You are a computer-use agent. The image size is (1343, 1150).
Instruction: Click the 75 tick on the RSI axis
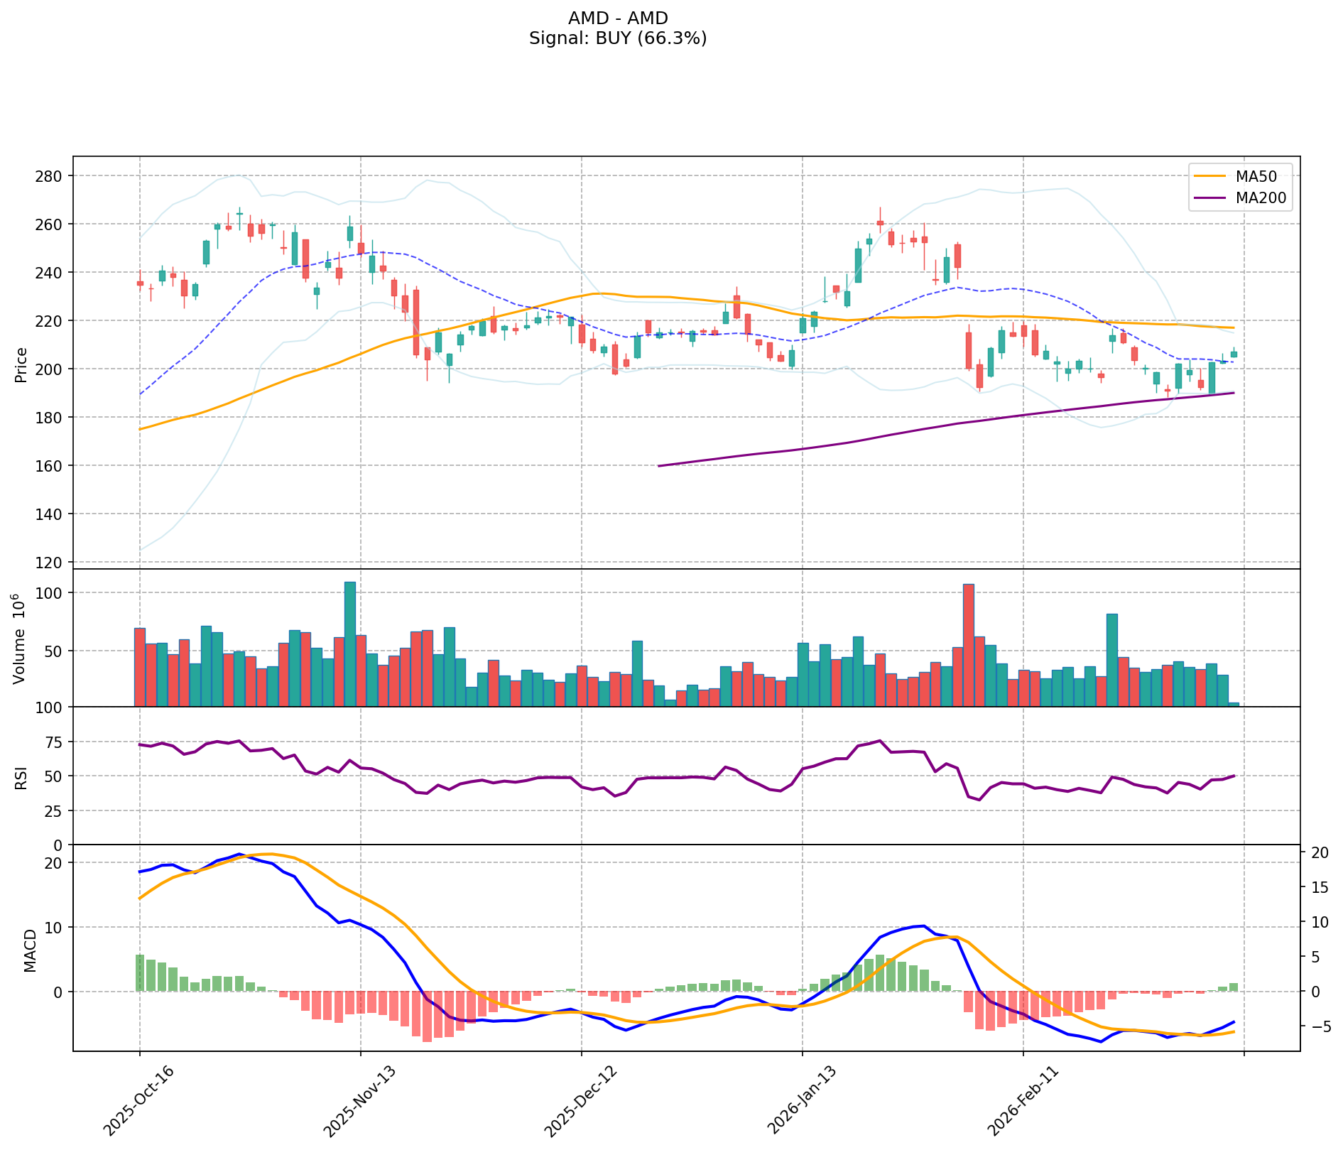coord(54,742)
